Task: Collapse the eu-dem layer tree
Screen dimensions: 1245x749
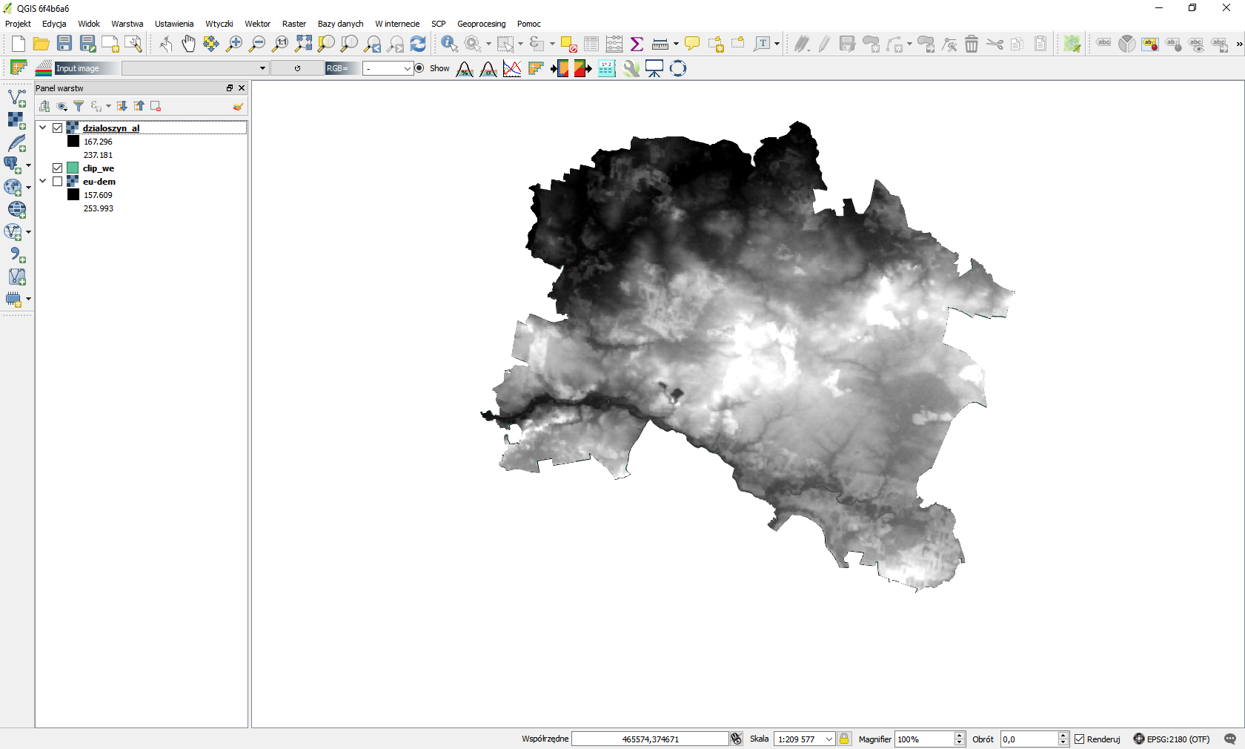Action: [43, 181]
